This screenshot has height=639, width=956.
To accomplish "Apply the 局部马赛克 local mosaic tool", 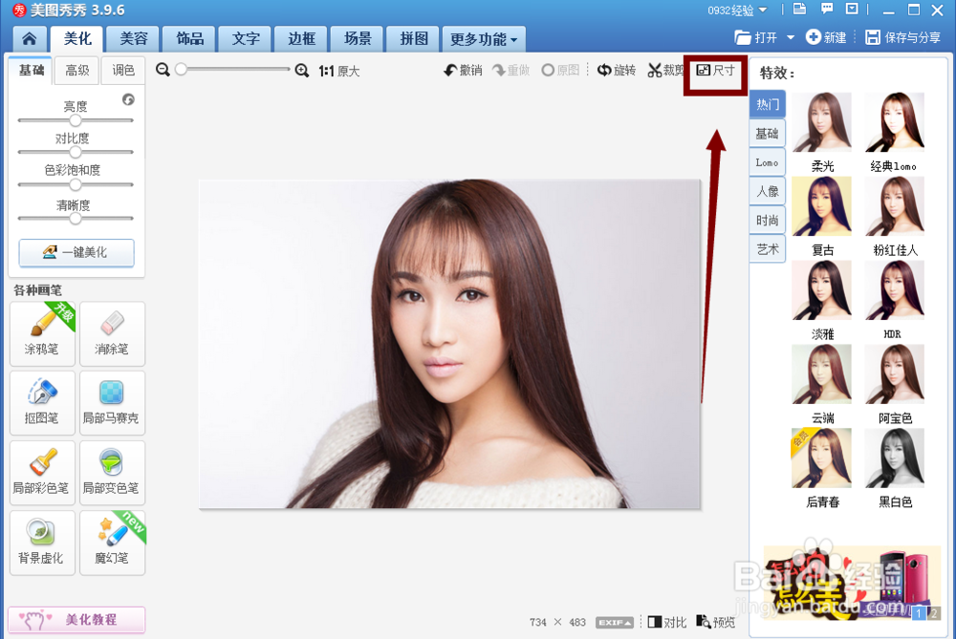I will click(112, 402).
